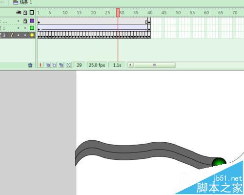Image resolution: width=244 pixels, height=195 pixels.
Task: Toggle visibility dot of layer 1
Action: [x=19, y=28]
